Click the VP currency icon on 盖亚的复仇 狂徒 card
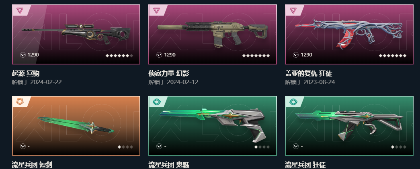Screen dimensions: 420x169 point(296,55)
